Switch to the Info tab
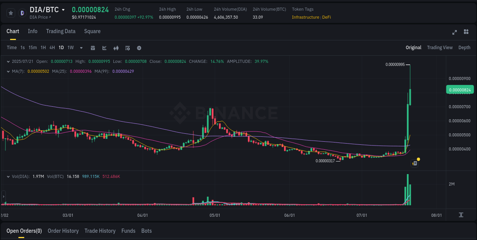 pos(32,31)
